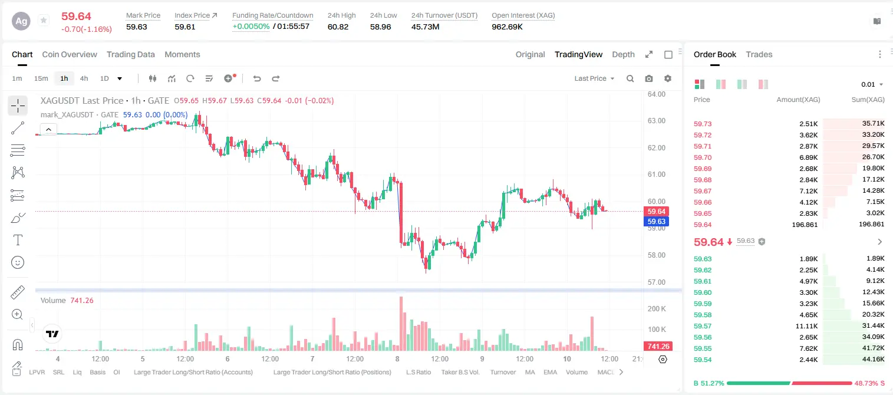Expand more timeframes arrow beside 1D
Viewport: 893px width, 395px height.
(x=120, y=78)
